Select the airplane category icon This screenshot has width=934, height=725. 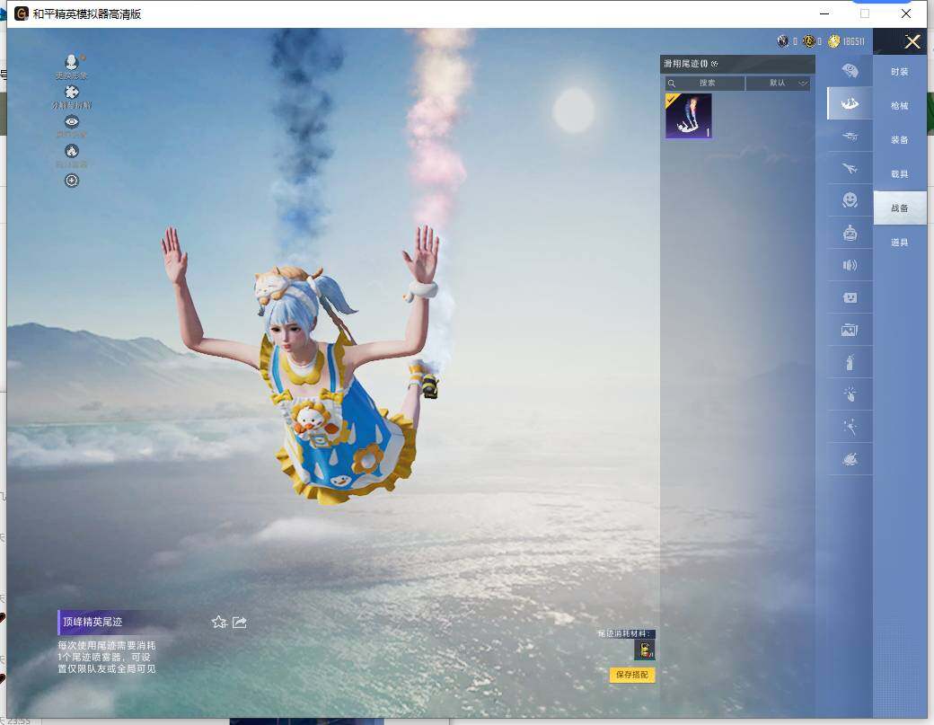coord(850,169)
